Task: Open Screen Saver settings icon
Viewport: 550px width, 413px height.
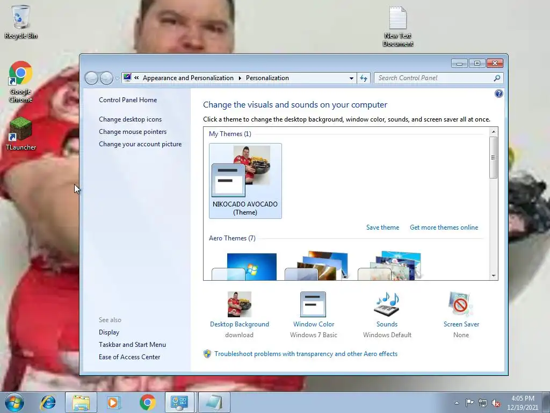Action: pos(460,304)
